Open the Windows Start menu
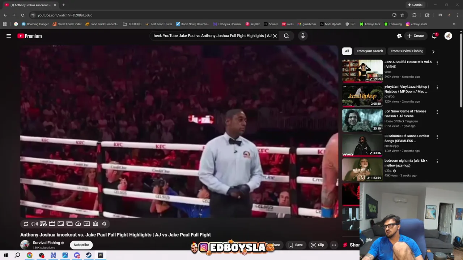Viewport: 463px width, 260px height. (5, 255)
